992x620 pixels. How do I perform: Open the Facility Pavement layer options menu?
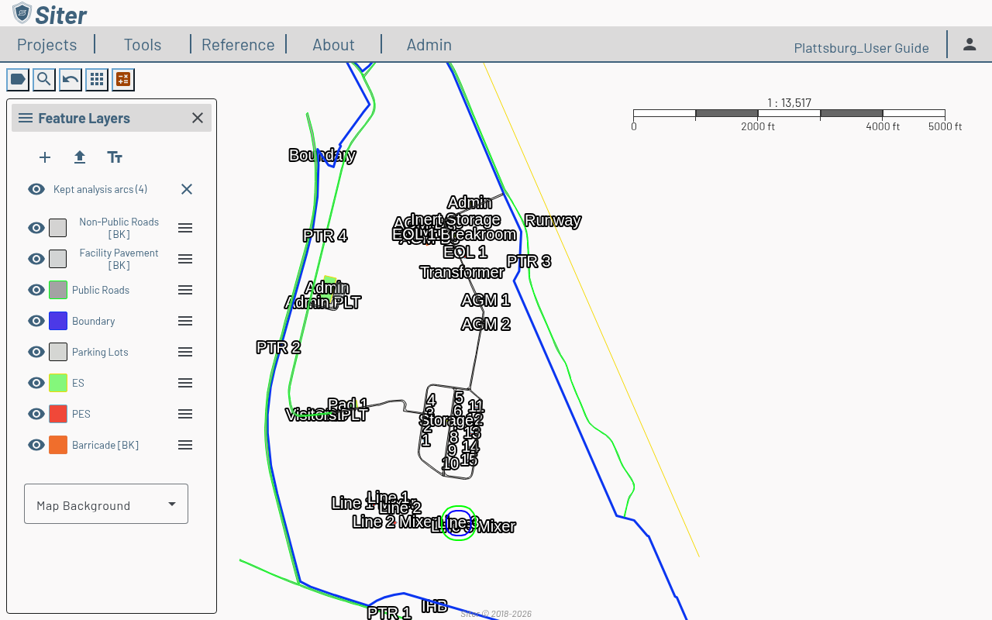click(x=185, y=259)
